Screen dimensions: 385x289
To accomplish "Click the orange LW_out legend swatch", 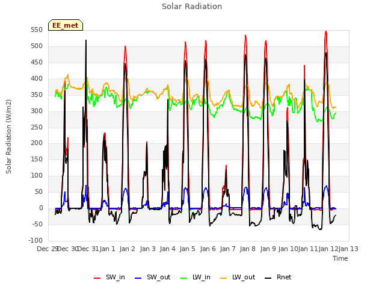I will 224,278.
